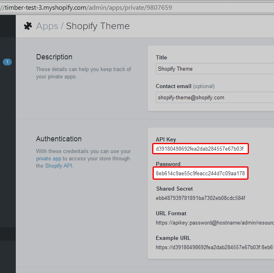Click the URL Format label
Viewport: 274px width, 273px height.
pos(171,213)
